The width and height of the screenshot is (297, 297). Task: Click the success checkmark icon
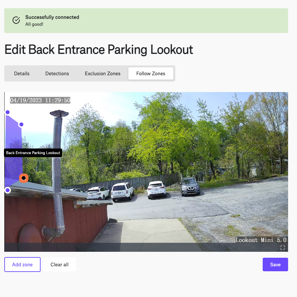coord(16,20)
